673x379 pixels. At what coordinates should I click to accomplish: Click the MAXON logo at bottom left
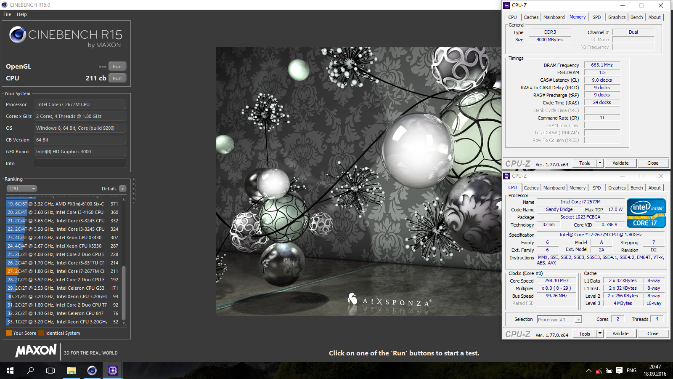click(36, 350)
